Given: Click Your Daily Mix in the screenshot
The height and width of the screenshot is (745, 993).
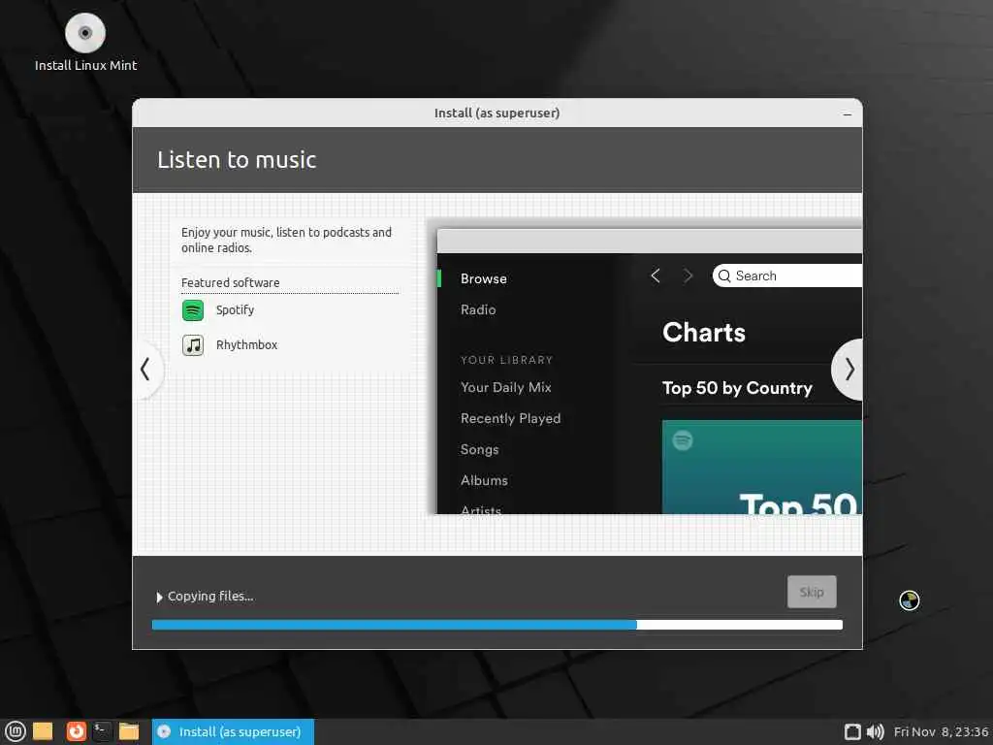Looking at the screenshot, I should tap(506, 387).
